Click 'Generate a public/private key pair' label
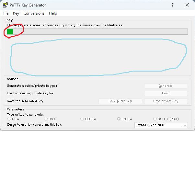The image size is (195, 171). coord(32,86)
